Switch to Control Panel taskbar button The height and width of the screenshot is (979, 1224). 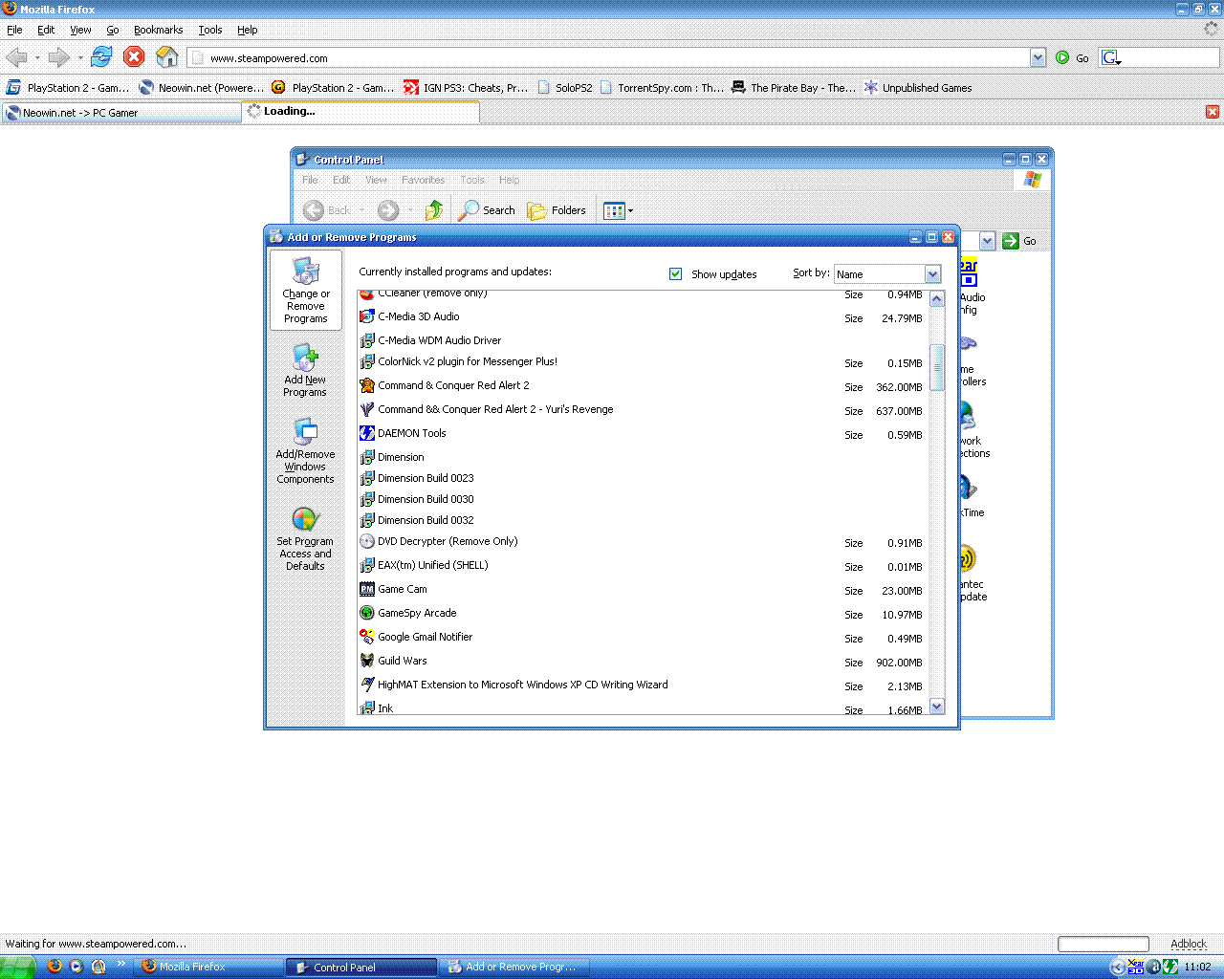click(361, 967)
